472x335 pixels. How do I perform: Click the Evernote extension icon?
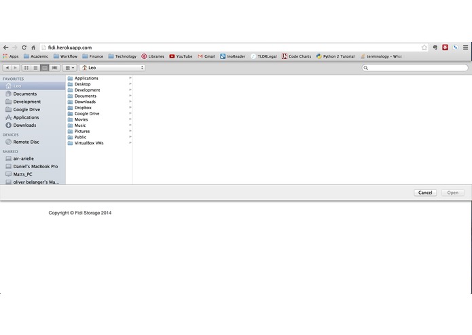point(435,47)
